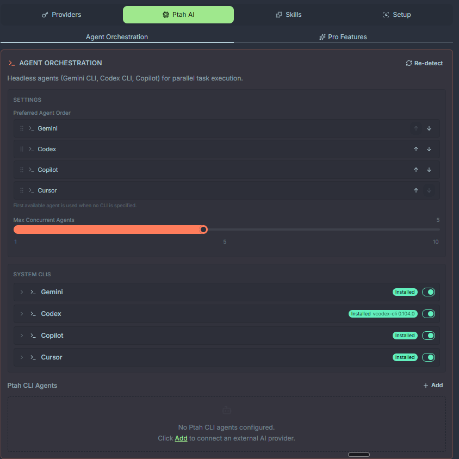
Task: Disable the Cursor CLI toggle
Action: pyautogui.click(x=429, y=357)
